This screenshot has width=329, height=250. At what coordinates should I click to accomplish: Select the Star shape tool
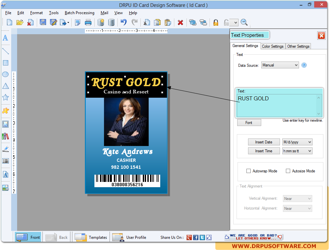6,97
